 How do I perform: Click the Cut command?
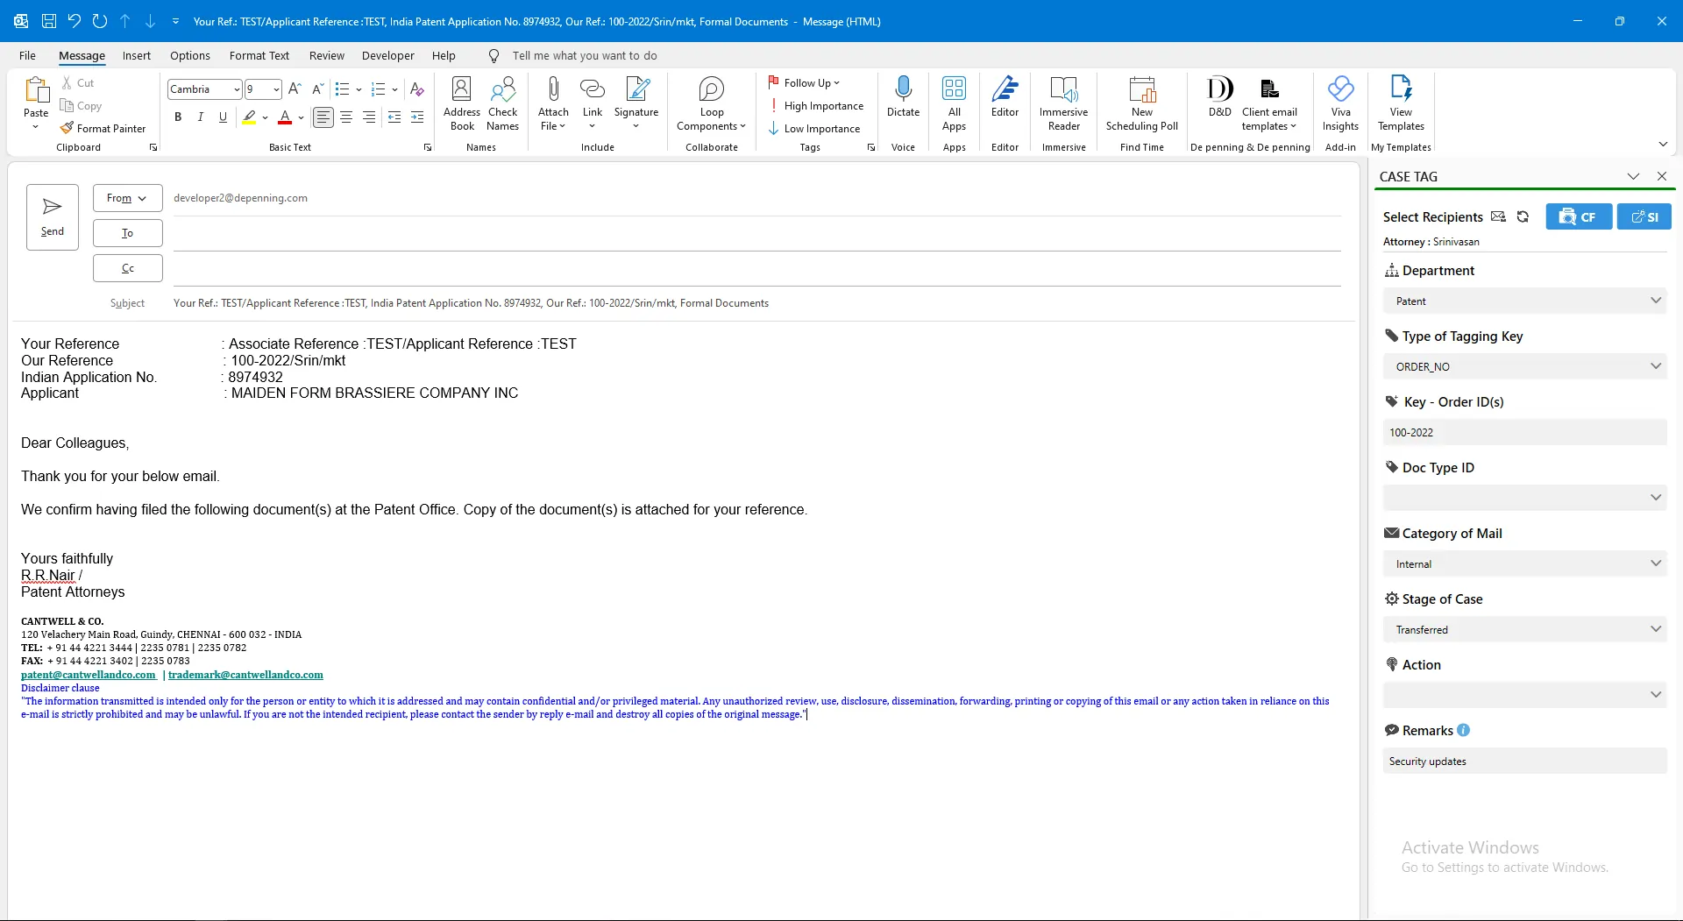click(78, 83)
